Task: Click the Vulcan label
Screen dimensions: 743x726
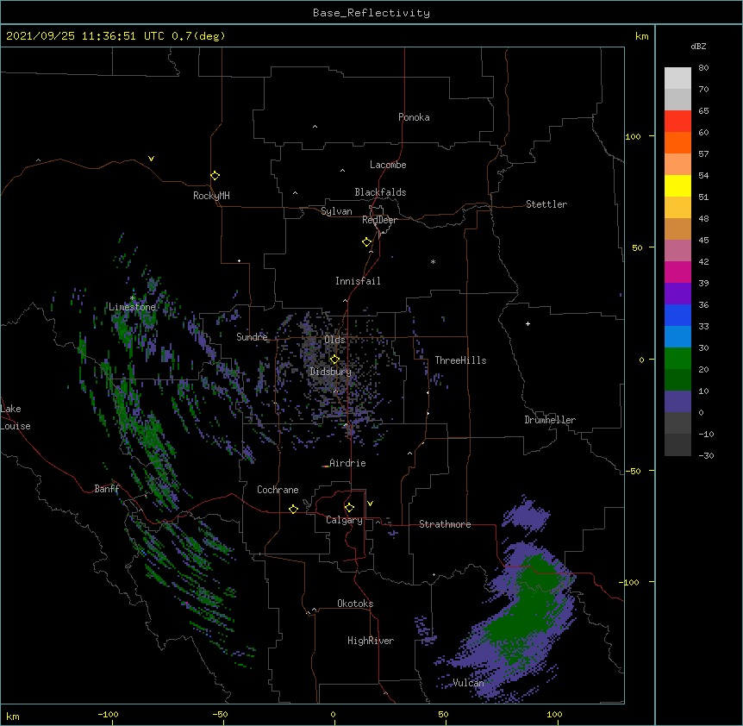Action: (x=468, y=683)
